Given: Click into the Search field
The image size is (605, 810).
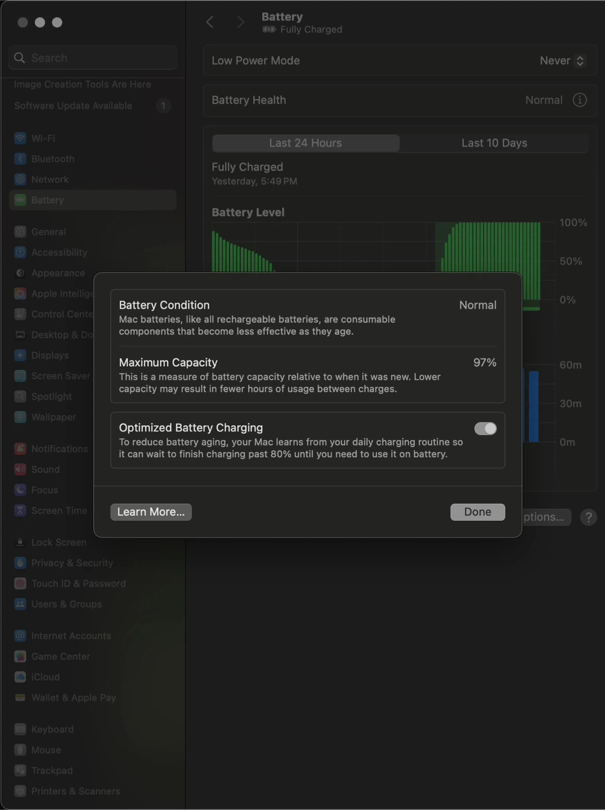Looking at the screenshot, I should (93, 58).
